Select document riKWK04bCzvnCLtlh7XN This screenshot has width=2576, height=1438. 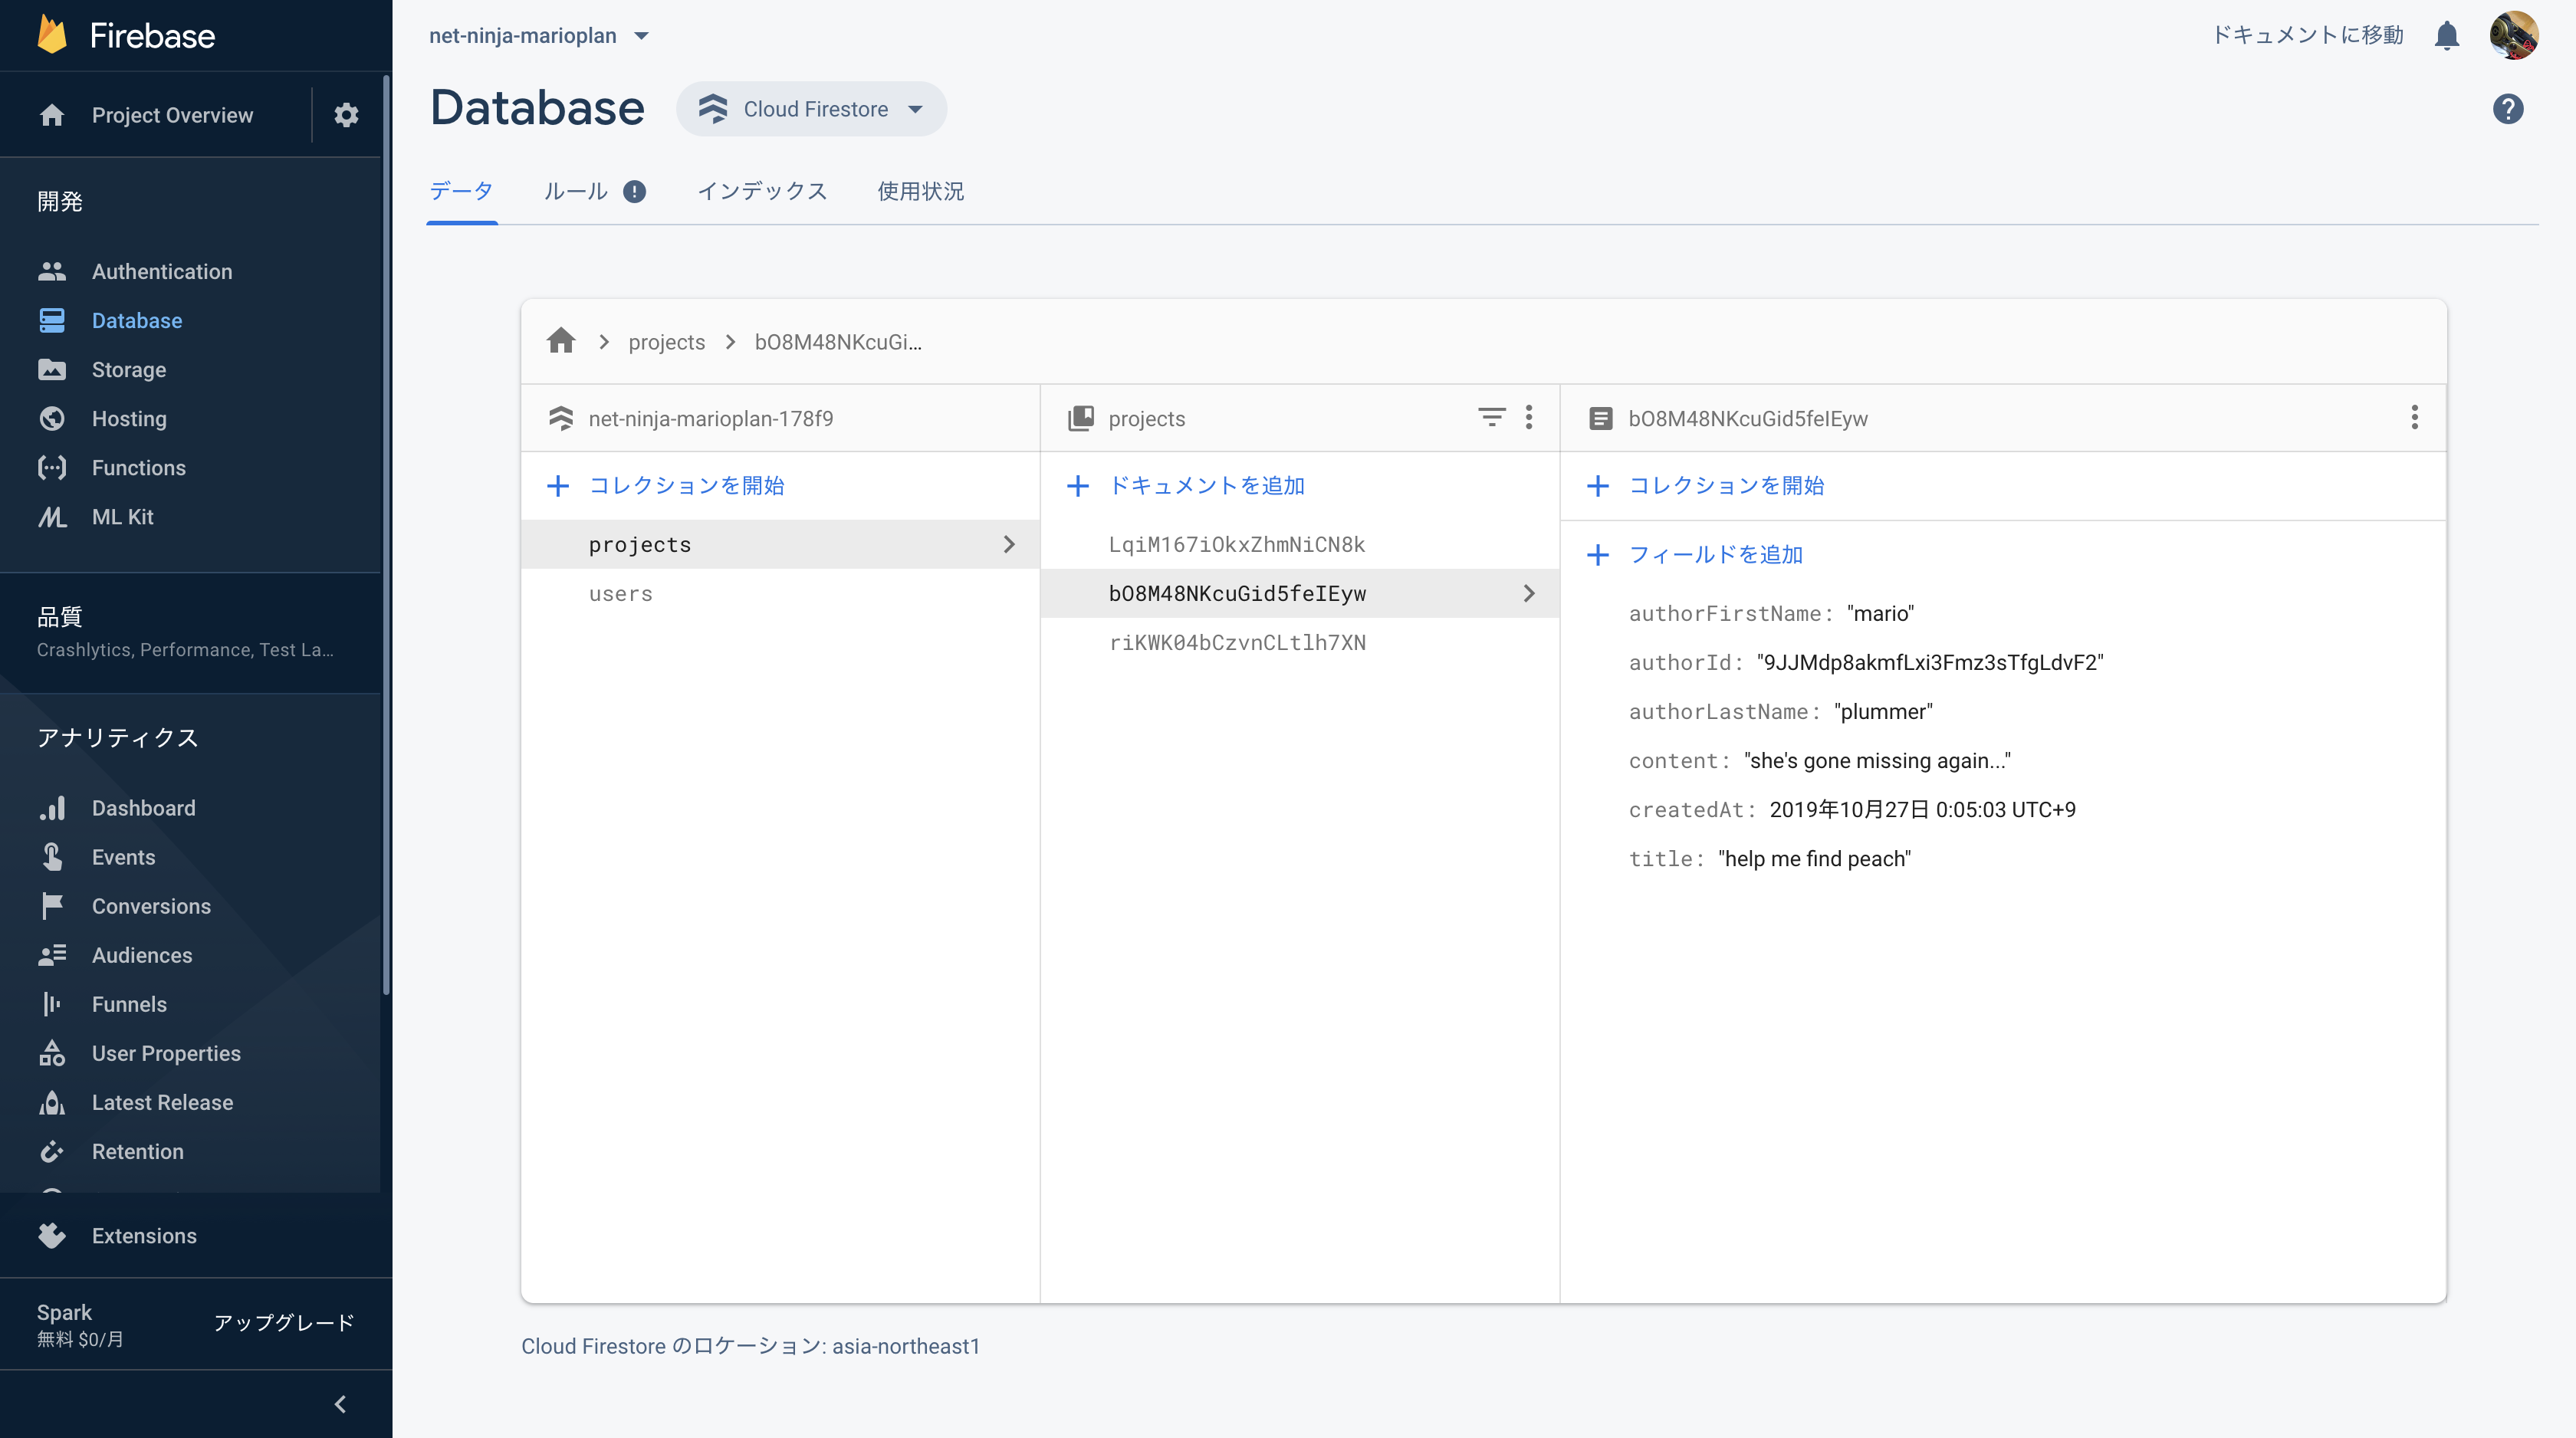[x=1300, y=642]
